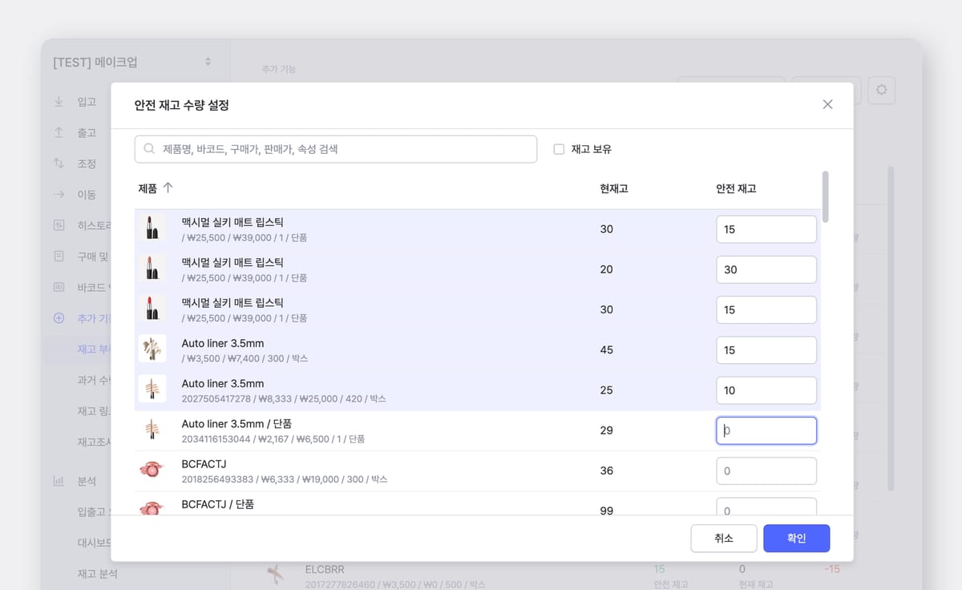Click the 분석 analytics chart icon
This screenshot has height=590, width=962.
tap(59, 481)
